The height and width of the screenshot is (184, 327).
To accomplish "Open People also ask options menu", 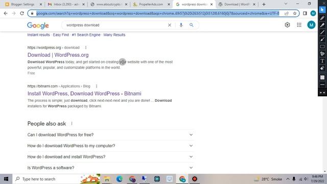I will [x=72, y=124].
